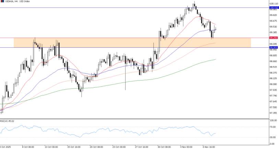279x149 pixels.
Task: Click the orange shaded support zone rectangle
Action: point(132,42)
